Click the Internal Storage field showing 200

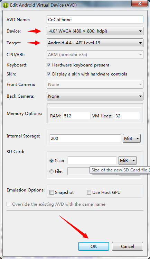pos(85,138)
